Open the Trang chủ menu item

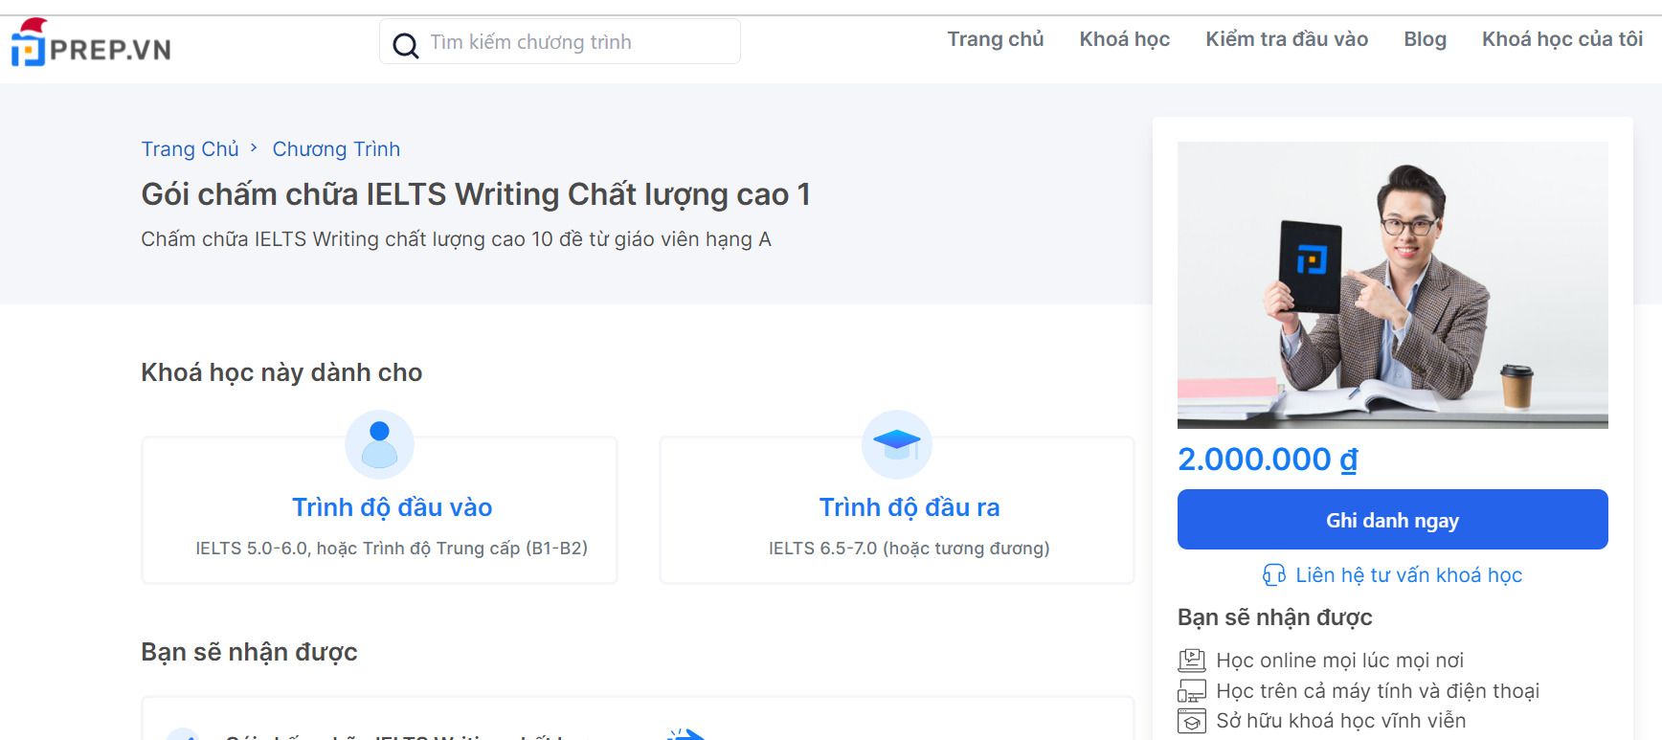pos(995,39)
